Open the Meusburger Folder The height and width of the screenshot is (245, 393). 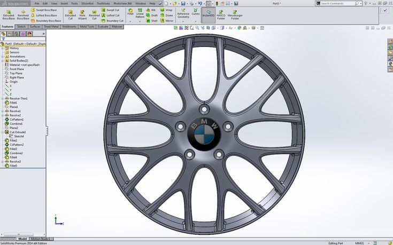(x=235, y=15)
